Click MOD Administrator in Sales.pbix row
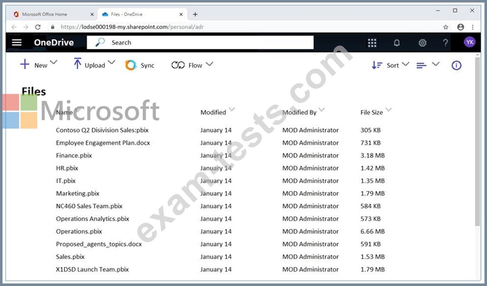The image size is (487, 286). click(310, 257)
